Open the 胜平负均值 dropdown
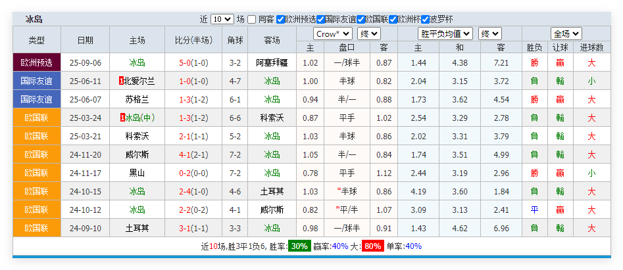623x270 pixels. tap(445, 34)
